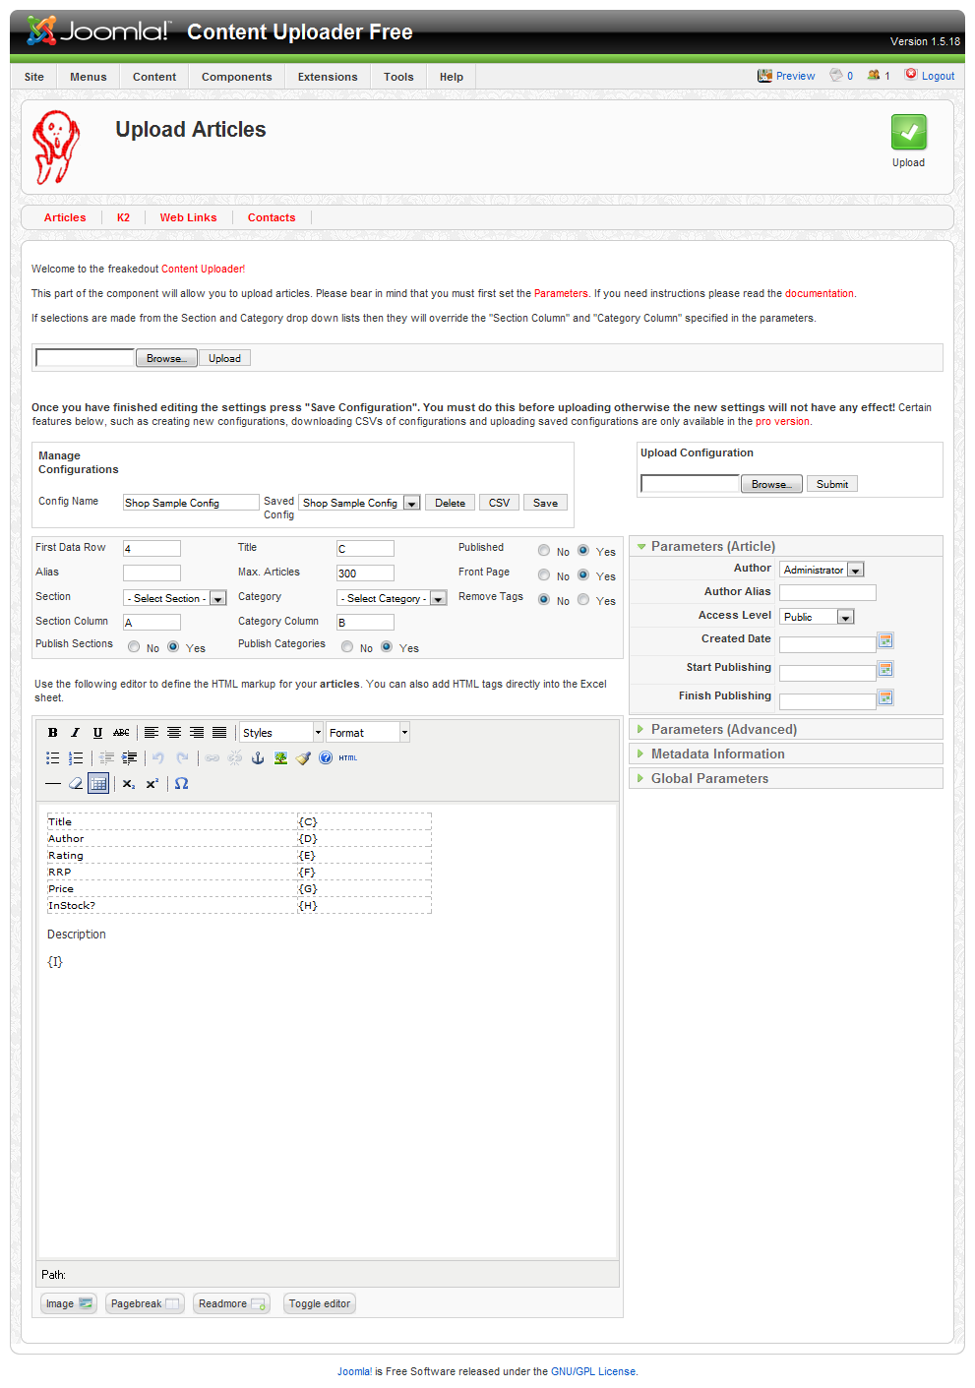Screen dimensions: 975x1388
Task: Justify editor text fully
Action: tap(219, 732)
